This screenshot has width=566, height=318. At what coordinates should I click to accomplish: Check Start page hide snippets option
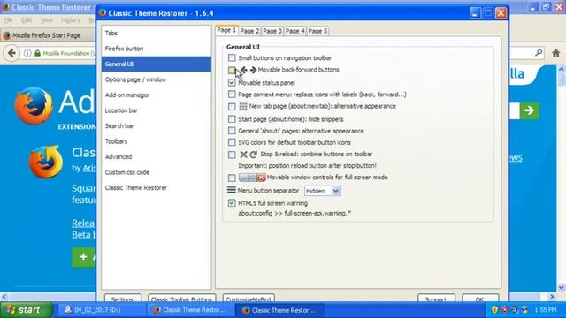[x=232, y=119]
